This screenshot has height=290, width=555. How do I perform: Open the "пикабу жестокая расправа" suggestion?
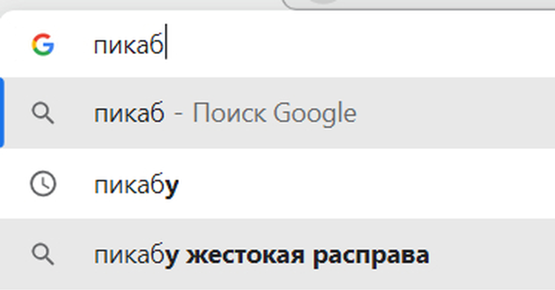coord(277,254)
